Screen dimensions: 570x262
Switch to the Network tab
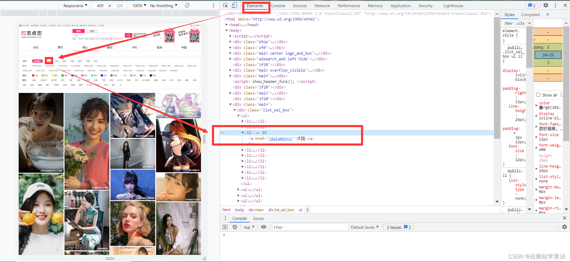click(x=322, y=6)
